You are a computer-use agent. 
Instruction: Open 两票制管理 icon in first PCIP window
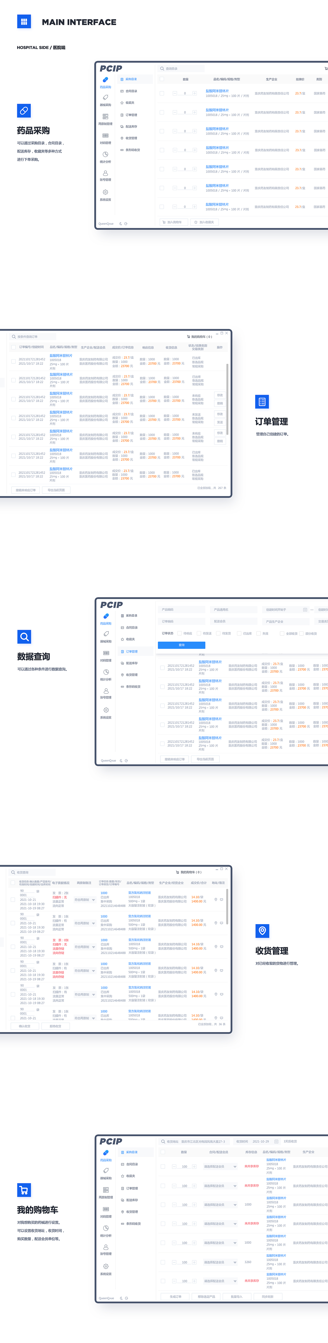coord(105,116)
